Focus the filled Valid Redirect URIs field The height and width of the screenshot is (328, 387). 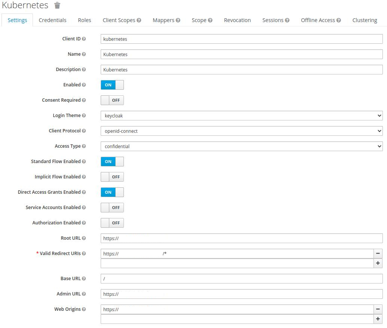pos(237,254)
